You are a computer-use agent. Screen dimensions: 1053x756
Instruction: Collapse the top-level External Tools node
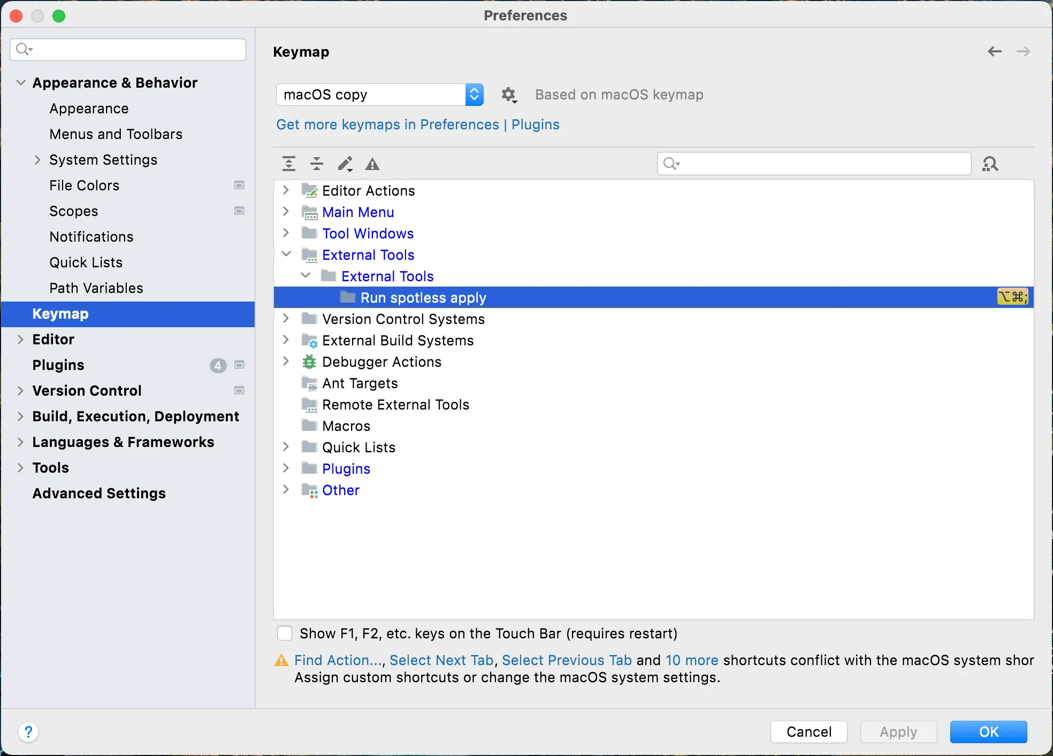coord(286,254)
